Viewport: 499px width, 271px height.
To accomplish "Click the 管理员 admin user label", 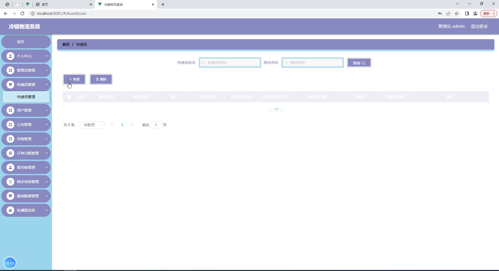I will pos(451,26).
